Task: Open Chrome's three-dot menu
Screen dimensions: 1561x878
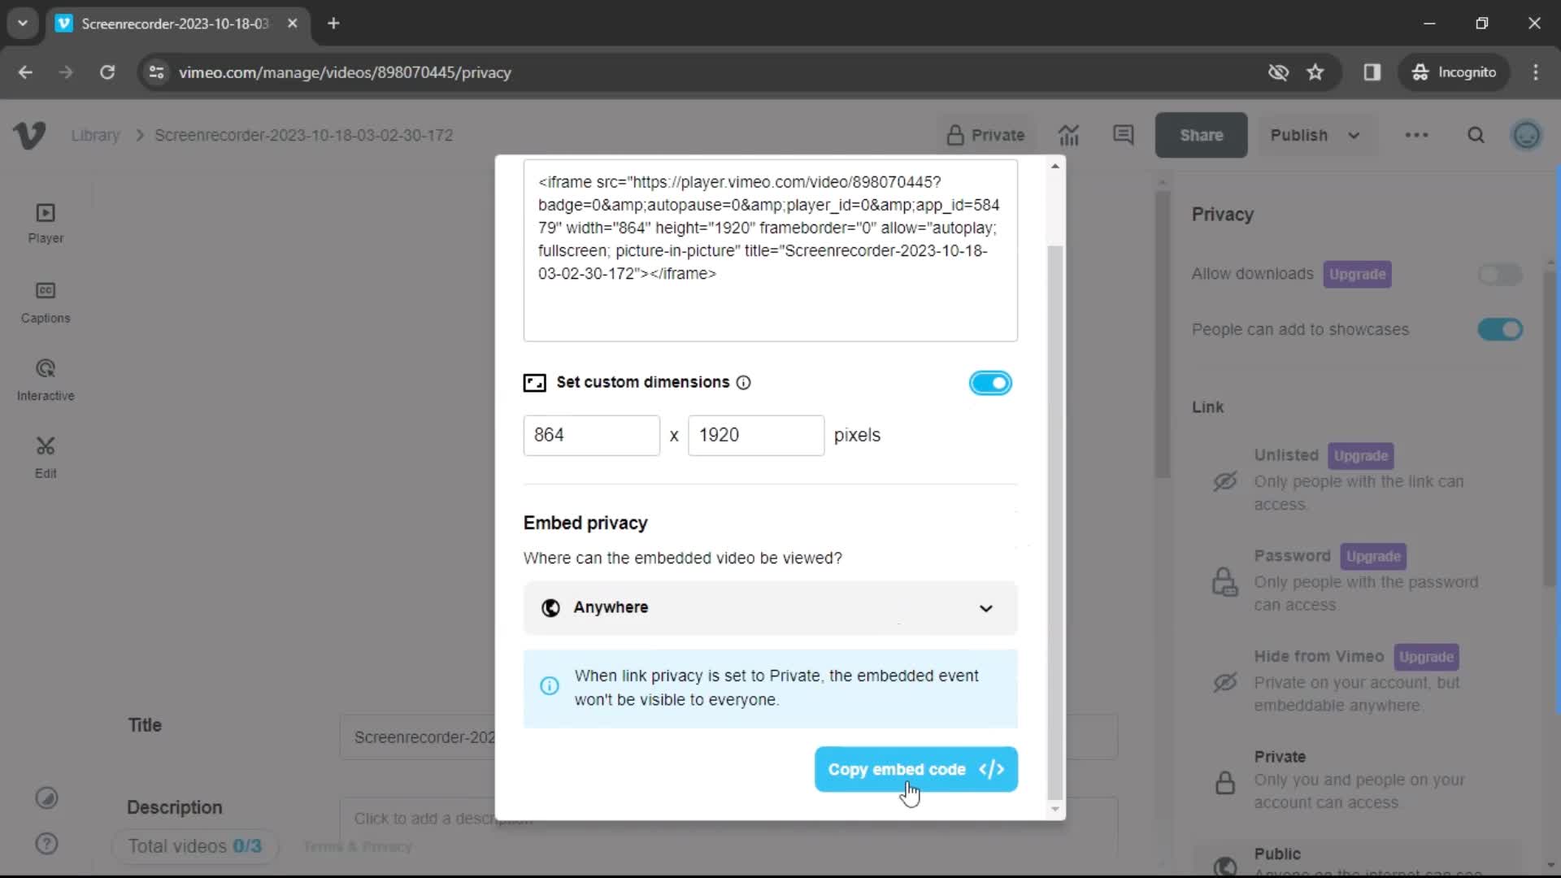Action: click(1536, 72)
